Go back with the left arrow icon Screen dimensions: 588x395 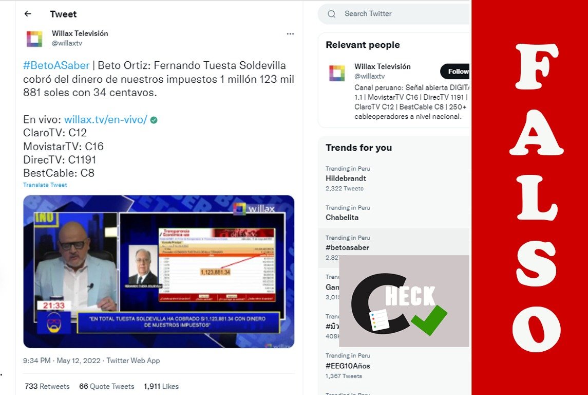coord(28,14)
